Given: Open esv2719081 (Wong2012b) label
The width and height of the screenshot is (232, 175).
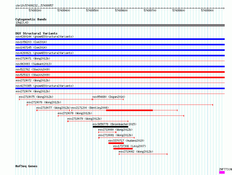Looking at the screenshot, I should [x=115, y=135].
